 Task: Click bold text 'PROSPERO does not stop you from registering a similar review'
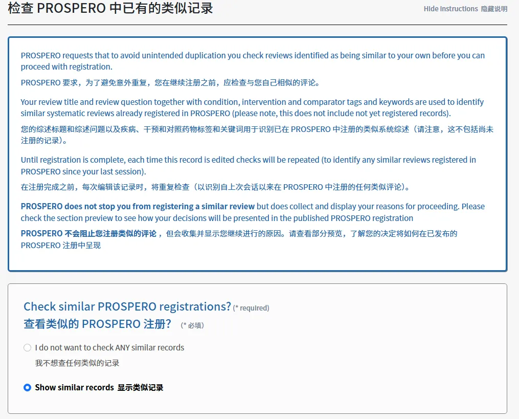138,206
